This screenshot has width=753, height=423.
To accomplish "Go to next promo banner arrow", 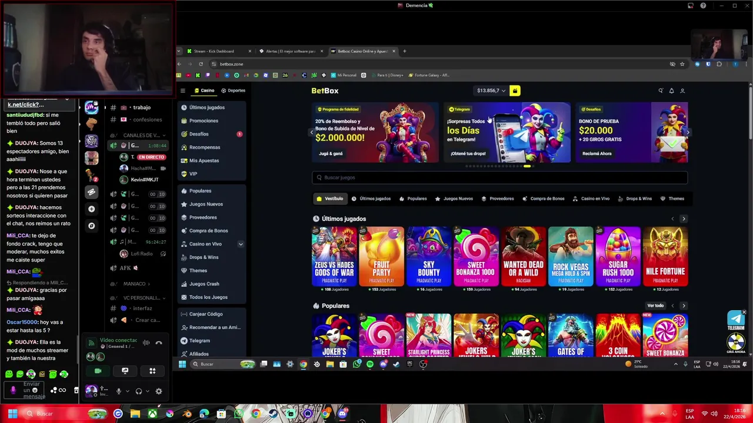I will pos(688,132).
